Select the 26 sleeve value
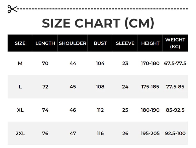Screen dimensions: 196x148 125,133
